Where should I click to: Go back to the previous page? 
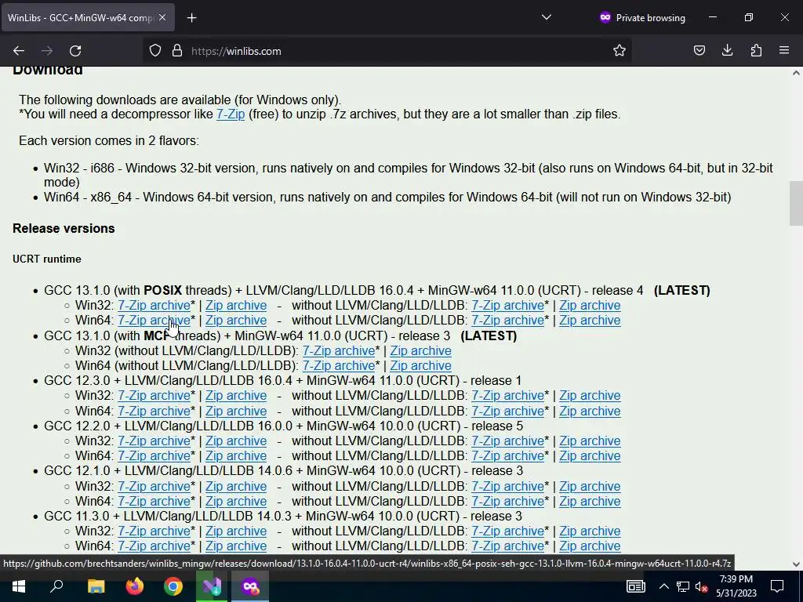19,51
